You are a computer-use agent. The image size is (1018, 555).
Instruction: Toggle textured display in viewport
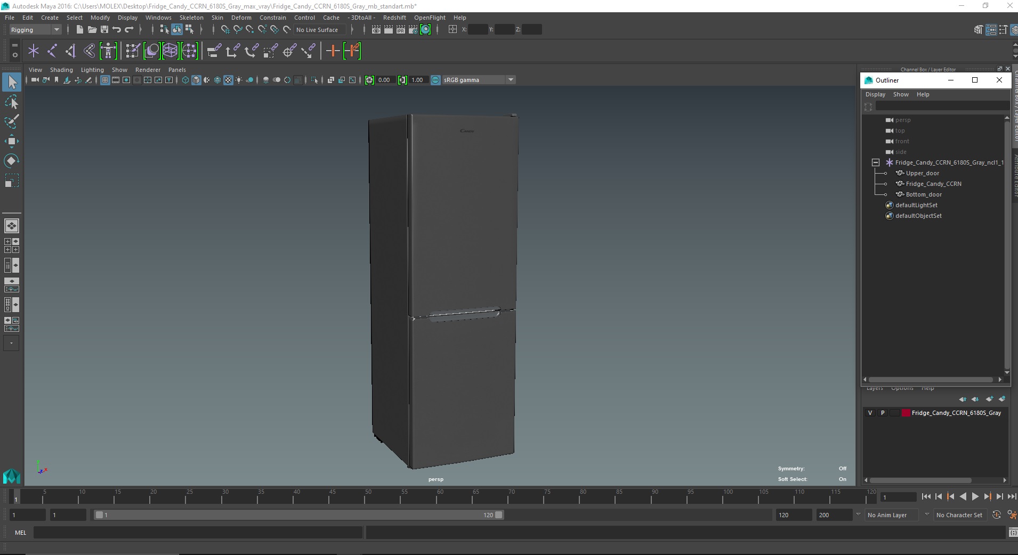pyautogui.click(x=228, y=80)
